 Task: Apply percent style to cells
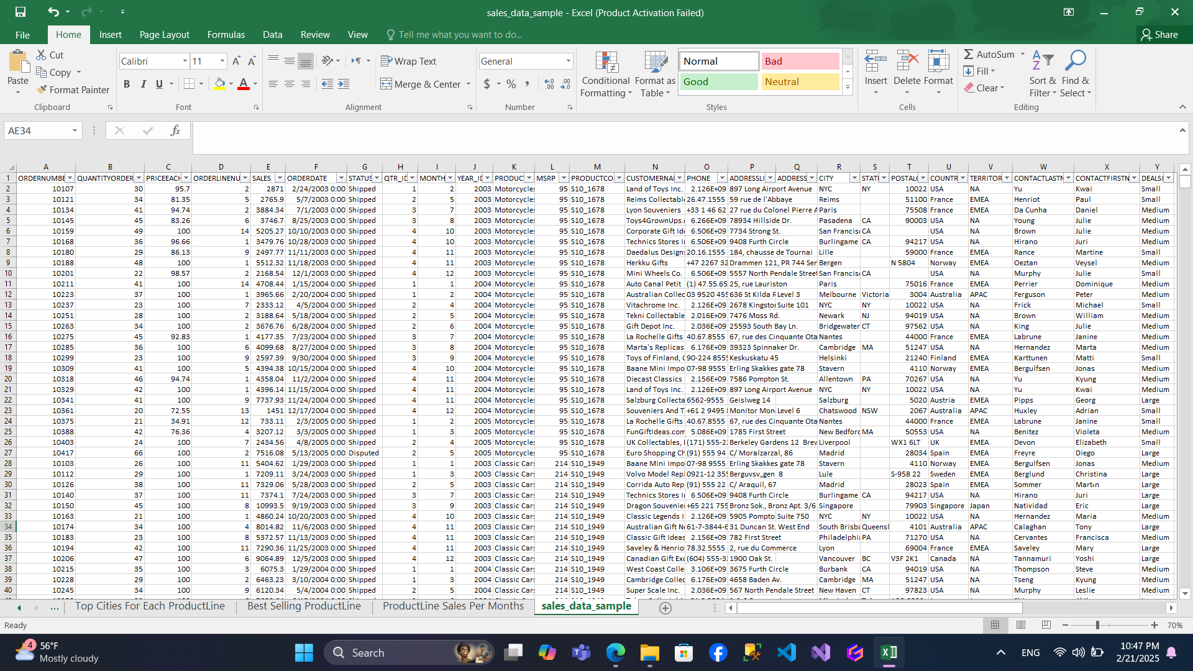511,84
